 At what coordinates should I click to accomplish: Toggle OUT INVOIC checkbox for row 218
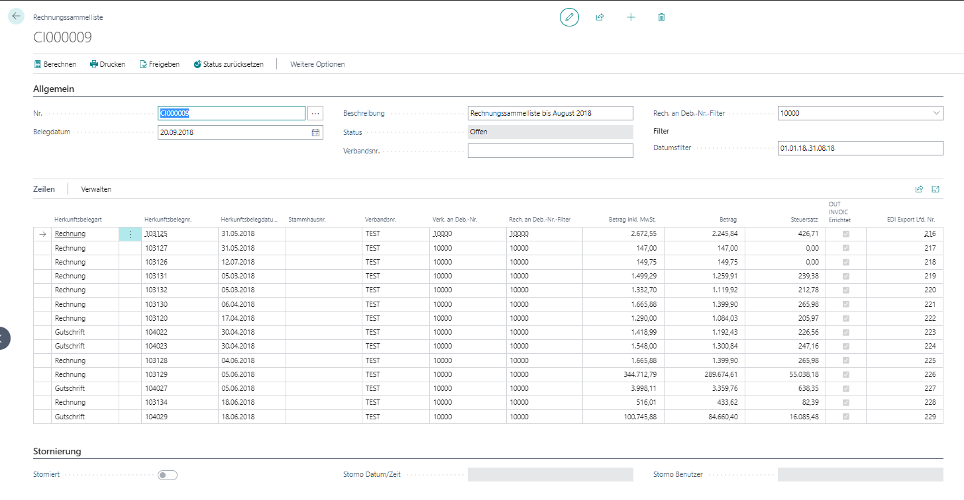click(x=846, y=262)
